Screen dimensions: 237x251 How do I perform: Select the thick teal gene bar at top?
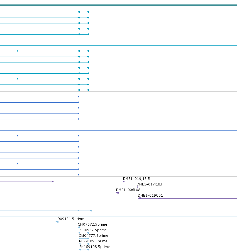tap(118, 5)
